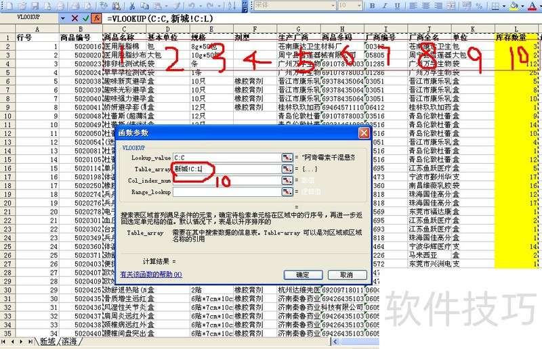This screenshot has width=542, height=349.
Task: Click the 取消 button in the dialog
Action: [347, 275]
